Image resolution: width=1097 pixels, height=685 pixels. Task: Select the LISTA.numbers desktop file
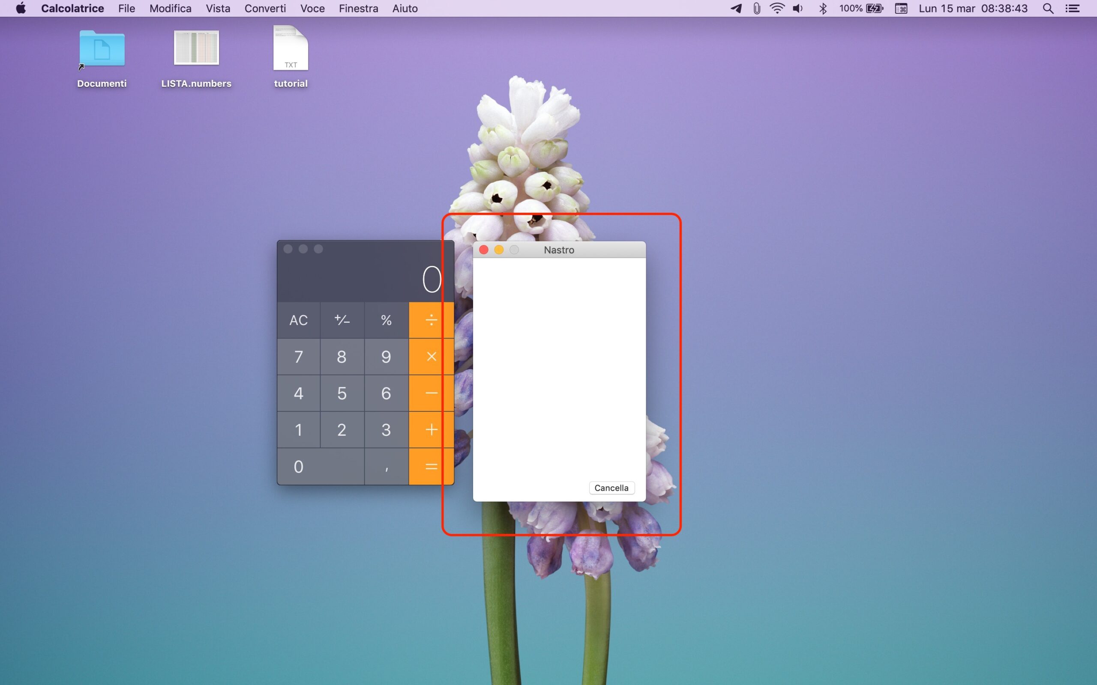[196, 48]
